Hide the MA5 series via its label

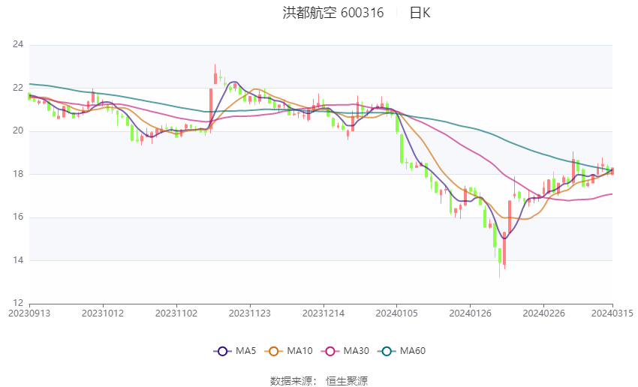coord(245,351)
